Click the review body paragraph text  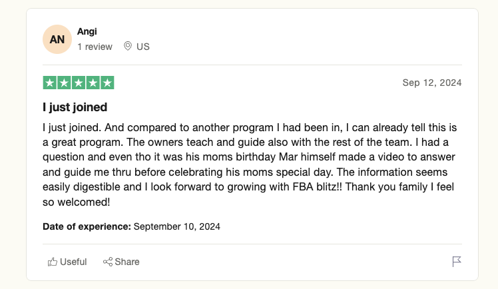click(x=248, y=164)
